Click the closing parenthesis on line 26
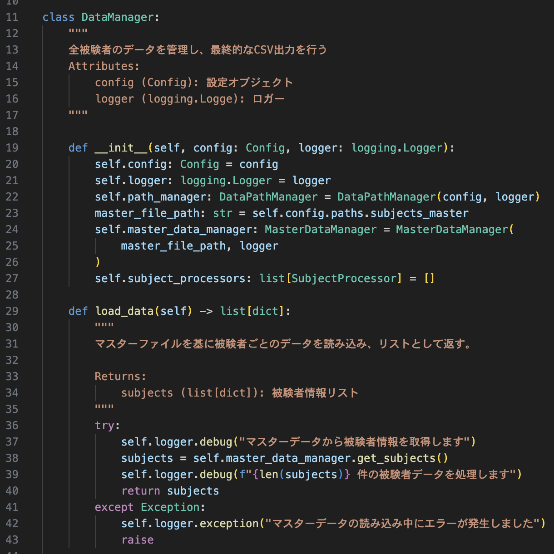 [98, 262]
